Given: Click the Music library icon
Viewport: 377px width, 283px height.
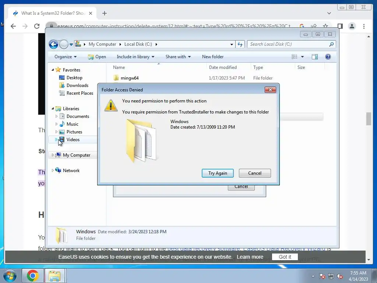Looking at the screenshot, I should 62,124.
